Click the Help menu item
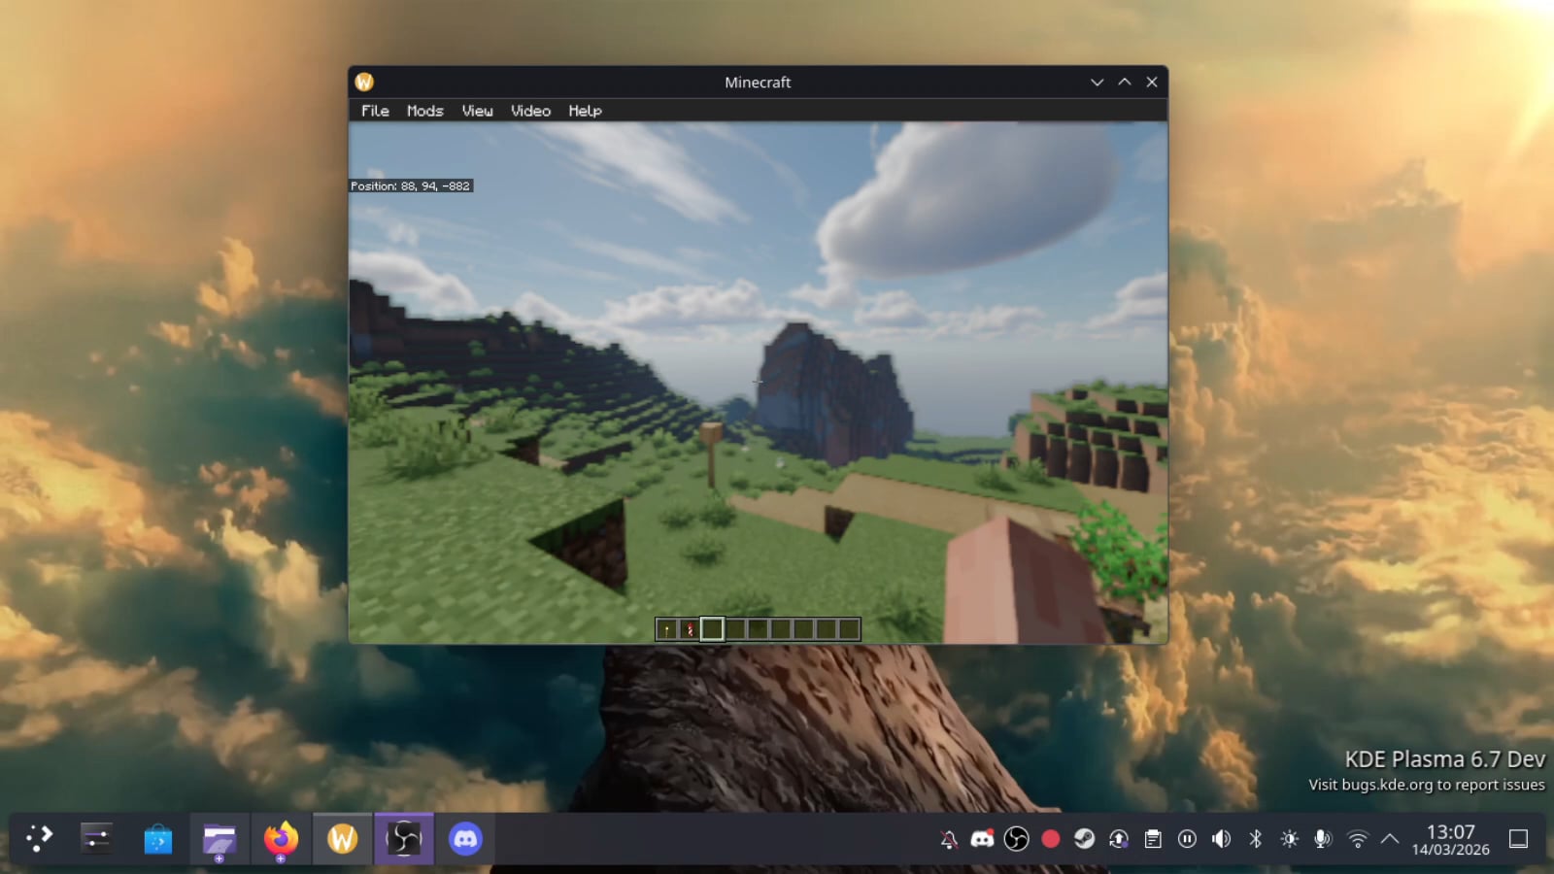Image resolution: width=1554 pixels, height=874 pixels. [585, 111]
